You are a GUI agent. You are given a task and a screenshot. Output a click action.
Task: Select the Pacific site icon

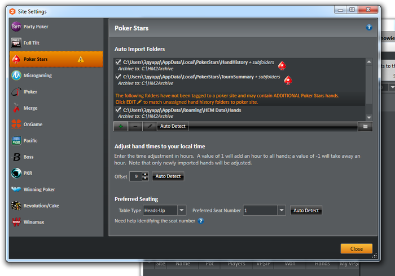coord(16,140)
